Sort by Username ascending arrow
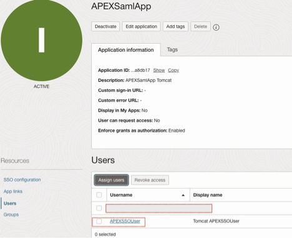The width and height of the screenshot is (292, 238). click(183, 195)
